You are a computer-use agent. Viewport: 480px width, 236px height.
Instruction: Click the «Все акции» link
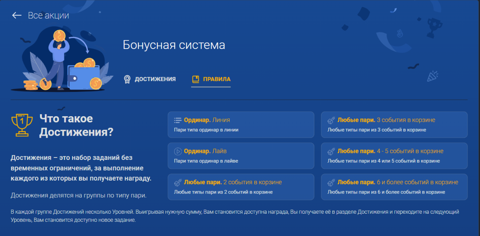click(48, 15)
